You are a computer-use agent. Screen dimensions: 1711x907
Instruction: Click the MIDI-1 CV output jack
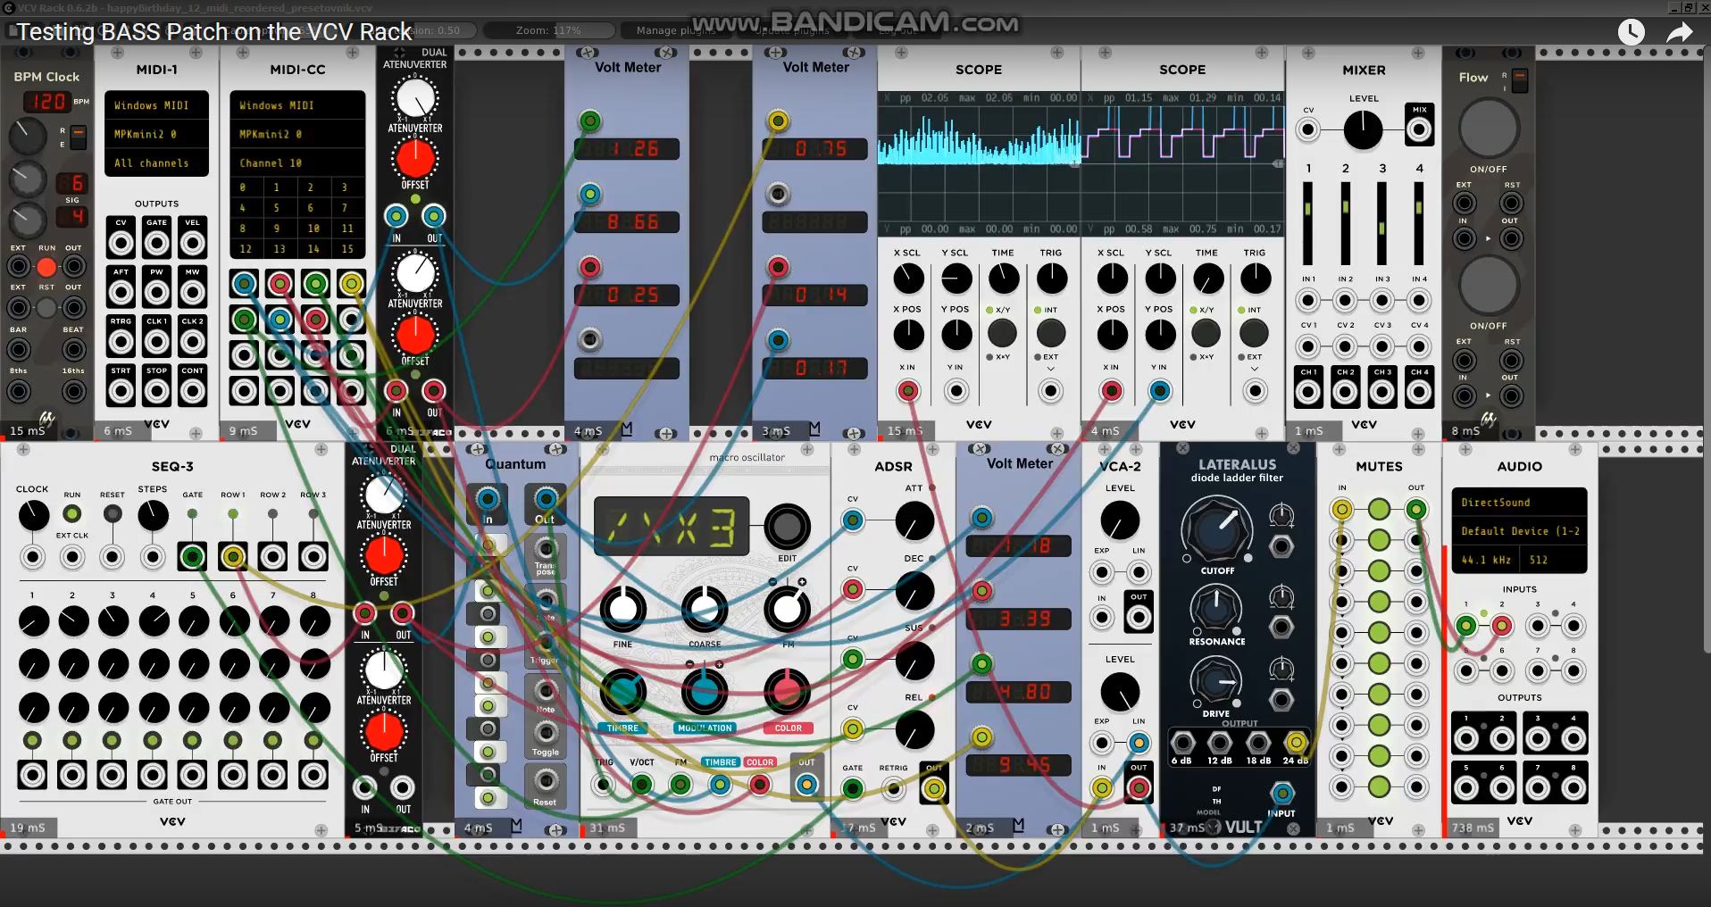point(121,243)
